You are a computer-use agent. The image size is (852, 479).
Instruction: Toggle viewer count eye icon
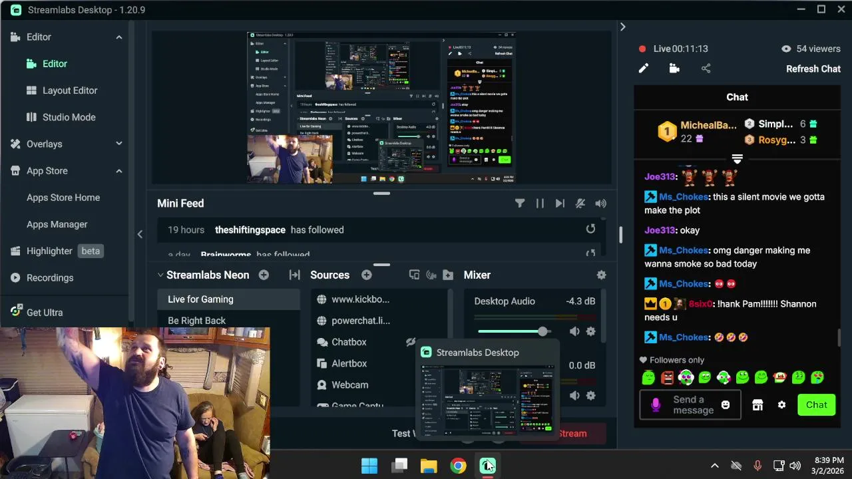(786, 49)
